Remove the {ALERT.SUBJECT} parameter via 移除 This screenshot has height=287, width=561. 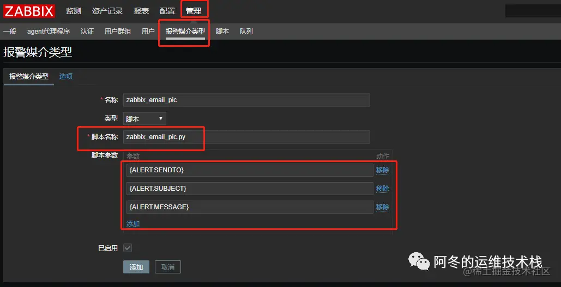[x=383, y=189]
